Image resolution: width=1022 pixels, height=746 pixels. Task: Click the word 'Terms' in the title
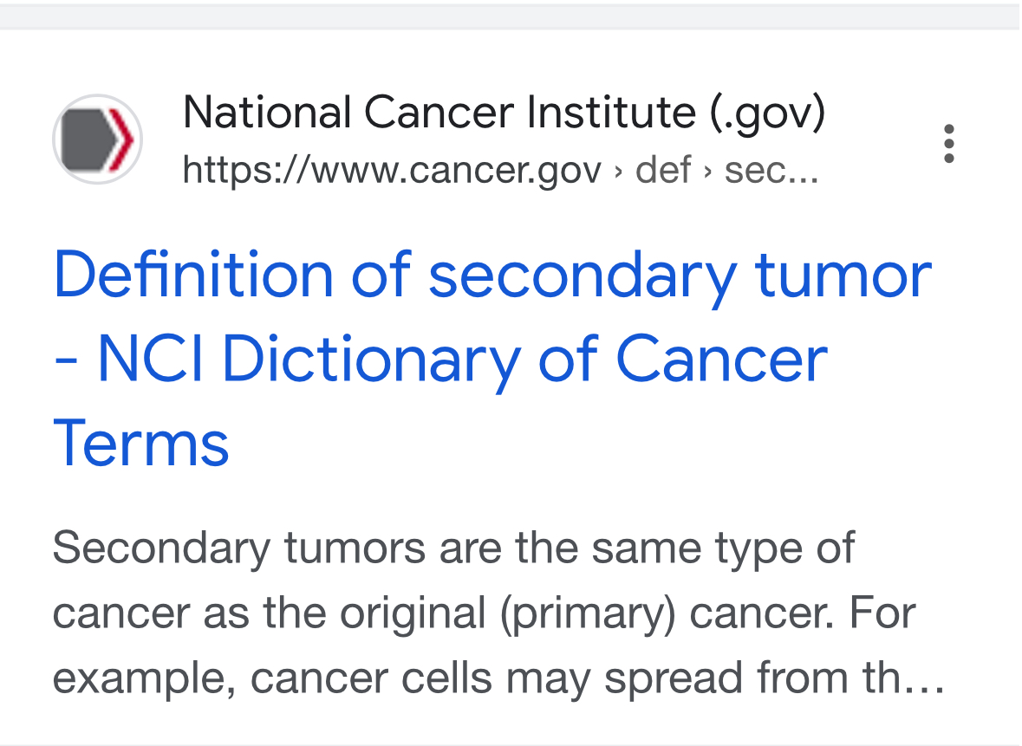[x=140, y=443]
